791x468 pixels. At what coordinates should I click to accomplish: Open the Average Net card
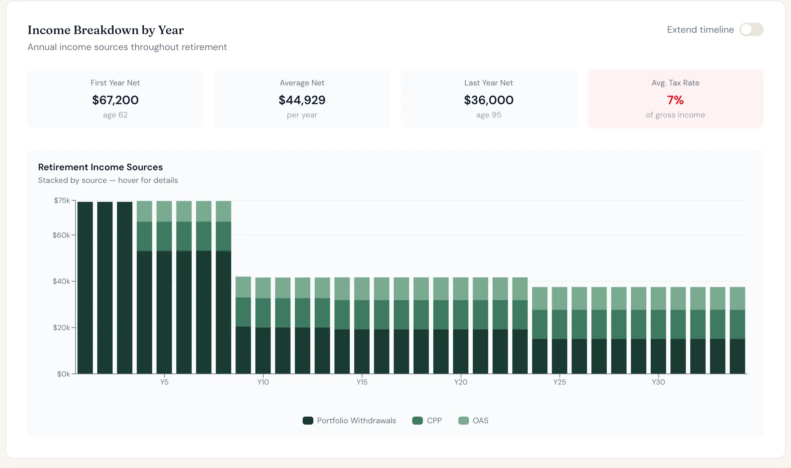pos(302,98)
